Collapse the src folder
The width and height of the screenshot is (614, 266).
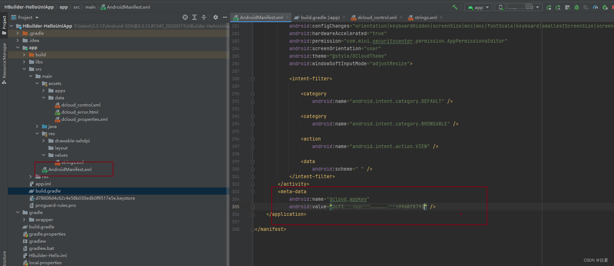[x=24, y=69]
